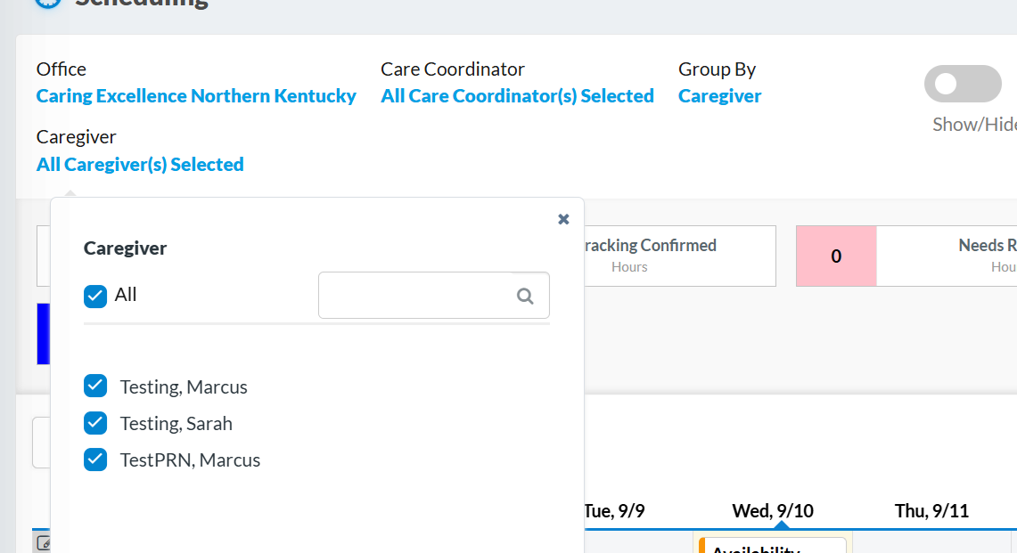Collapse the All Caregiver(s) Selected dropdown

(x=140, y=165)
